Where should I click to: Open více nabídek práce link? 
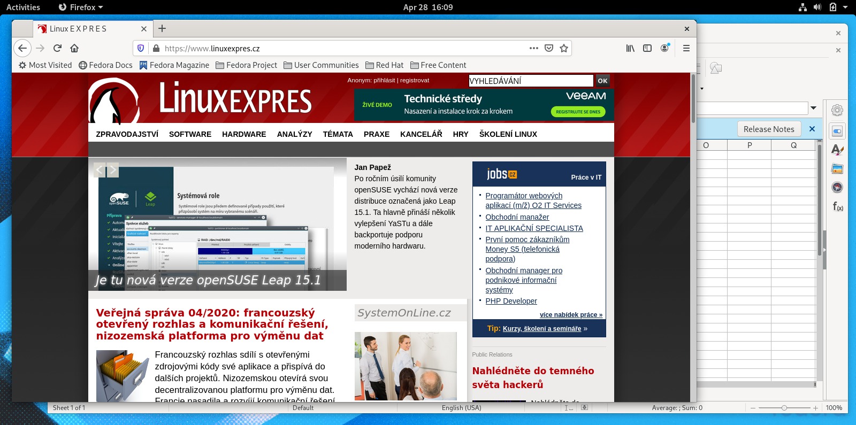[571, 315]
